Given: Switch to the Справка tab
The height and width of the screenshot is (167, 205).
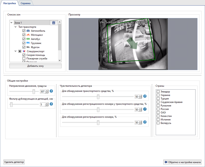Looking at the screenshot, I should [x=25, y=3].
